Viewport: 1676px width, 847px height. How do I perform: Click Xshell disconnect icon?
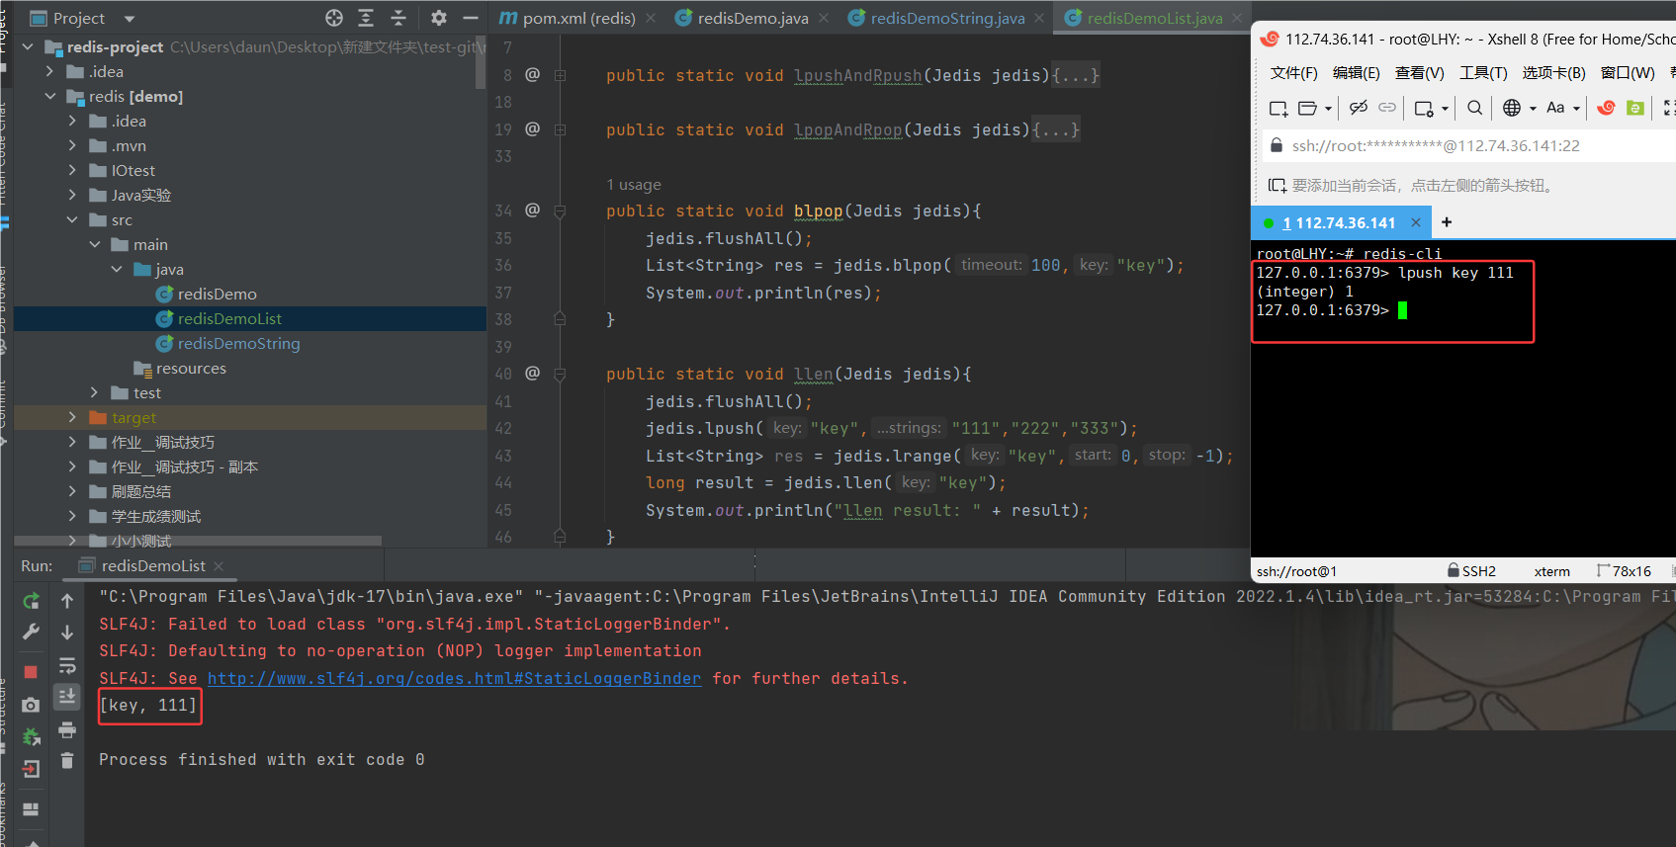pyautogui.click(x=1359, y=108)
